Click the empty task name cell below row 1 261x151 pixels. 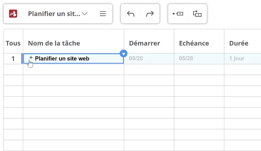73,69
